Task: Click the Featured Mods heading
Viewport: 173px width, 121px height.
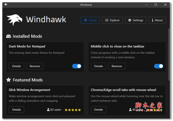Action: point(28,80)
